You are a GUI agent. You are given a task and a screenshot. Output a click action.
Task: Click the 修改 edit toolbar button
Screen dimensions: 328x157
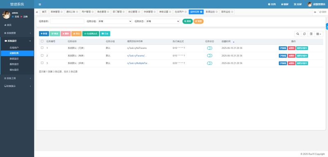(55, 34)
